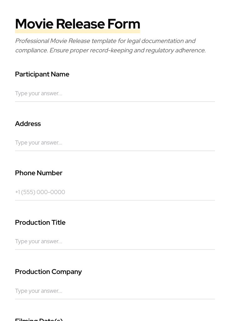Focus the Production Company answer field
This screenshot has width=230, height=321.
(x=115, y=291)
